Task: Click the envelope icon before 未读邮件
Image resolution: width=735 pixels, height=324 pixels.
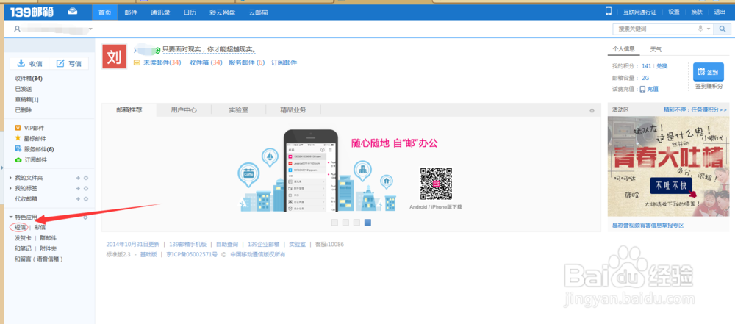Action: tap(137, 62)
